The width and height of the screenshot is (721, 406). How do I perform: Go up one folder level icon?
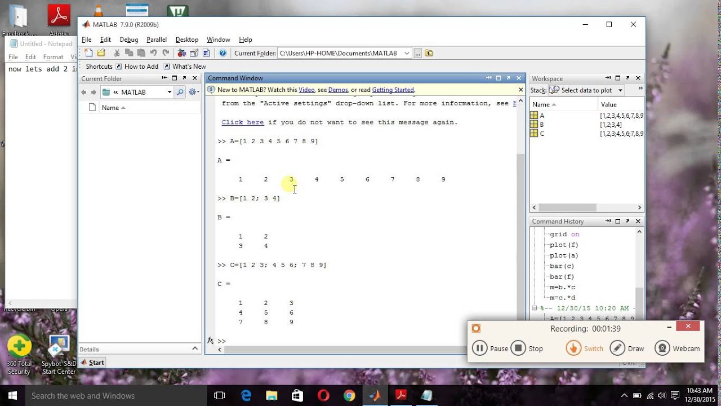429,53
